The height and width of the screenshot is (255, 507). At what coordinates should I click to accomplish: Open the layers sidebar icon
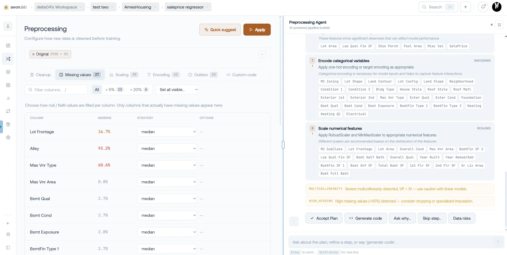coord(8,72)
